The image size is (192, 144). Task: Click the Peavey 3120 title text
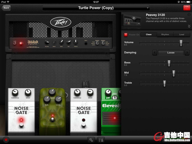(x=155, y=15)
